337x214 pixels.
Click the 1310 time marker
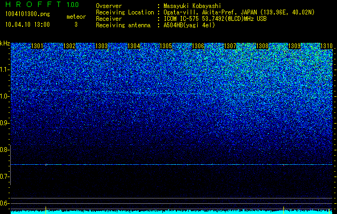pos(326,46)
